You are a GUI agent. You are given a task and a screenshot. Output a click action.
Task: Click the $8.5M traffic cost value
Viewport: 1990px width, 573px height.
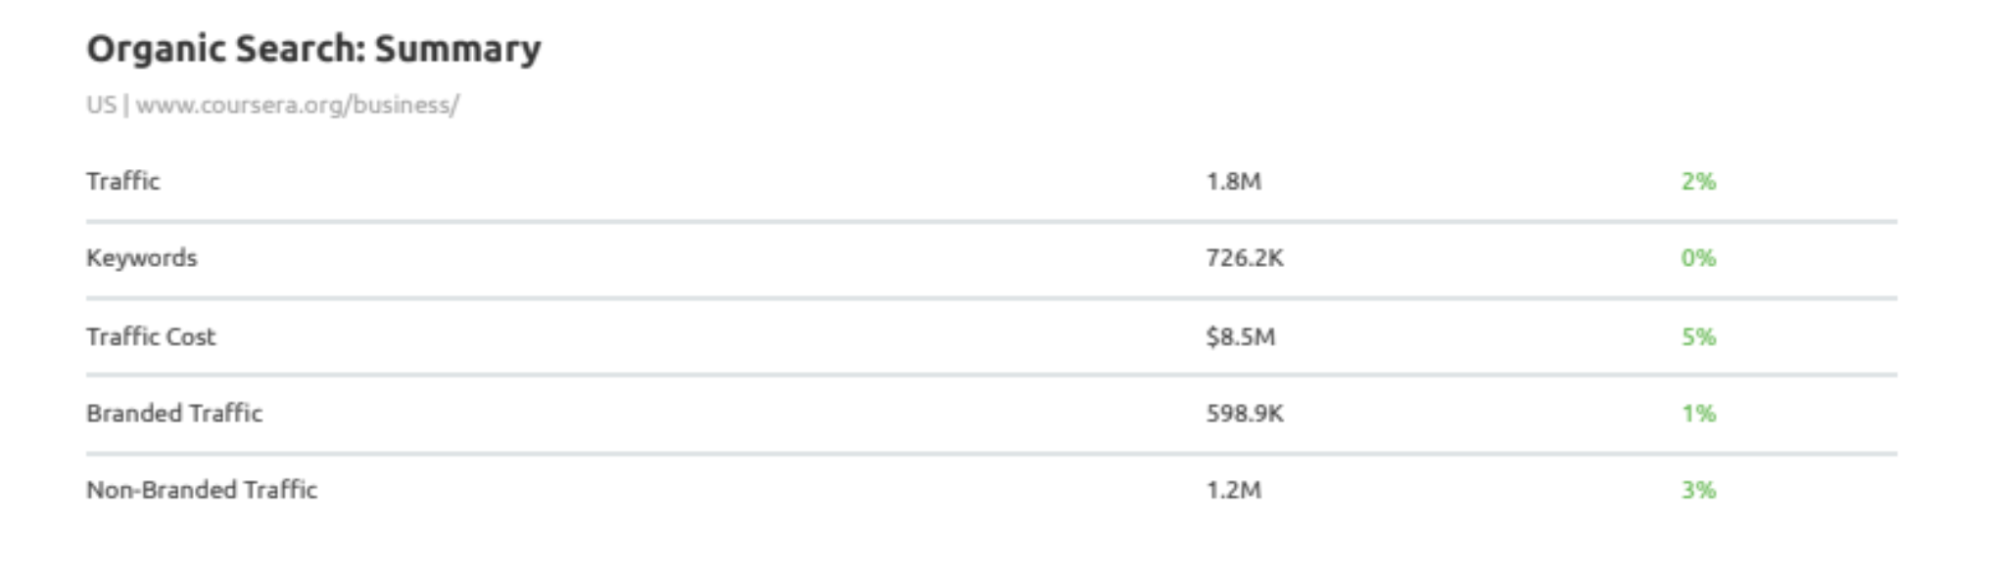[1240, 337]
